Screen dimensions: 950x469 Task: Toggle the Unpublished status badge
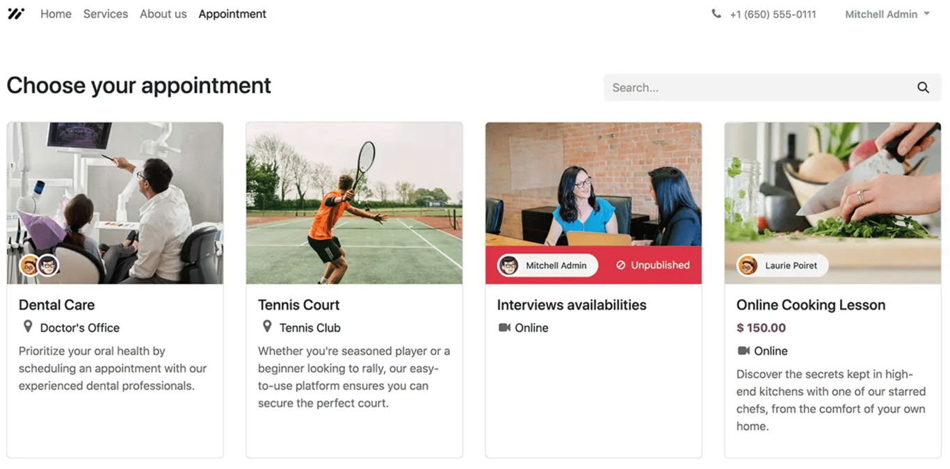pyautogui.click(x=652, y=265)
